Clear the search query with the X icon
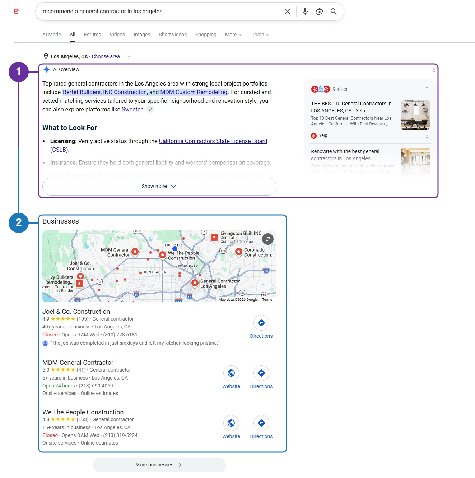Screen dimensions: 475x478 tap(288, 12)
